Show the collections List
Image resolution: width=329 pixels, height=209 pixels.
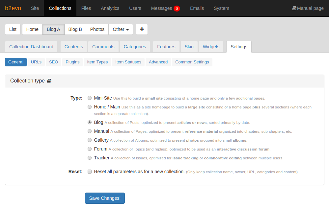(x=13, y=29)
